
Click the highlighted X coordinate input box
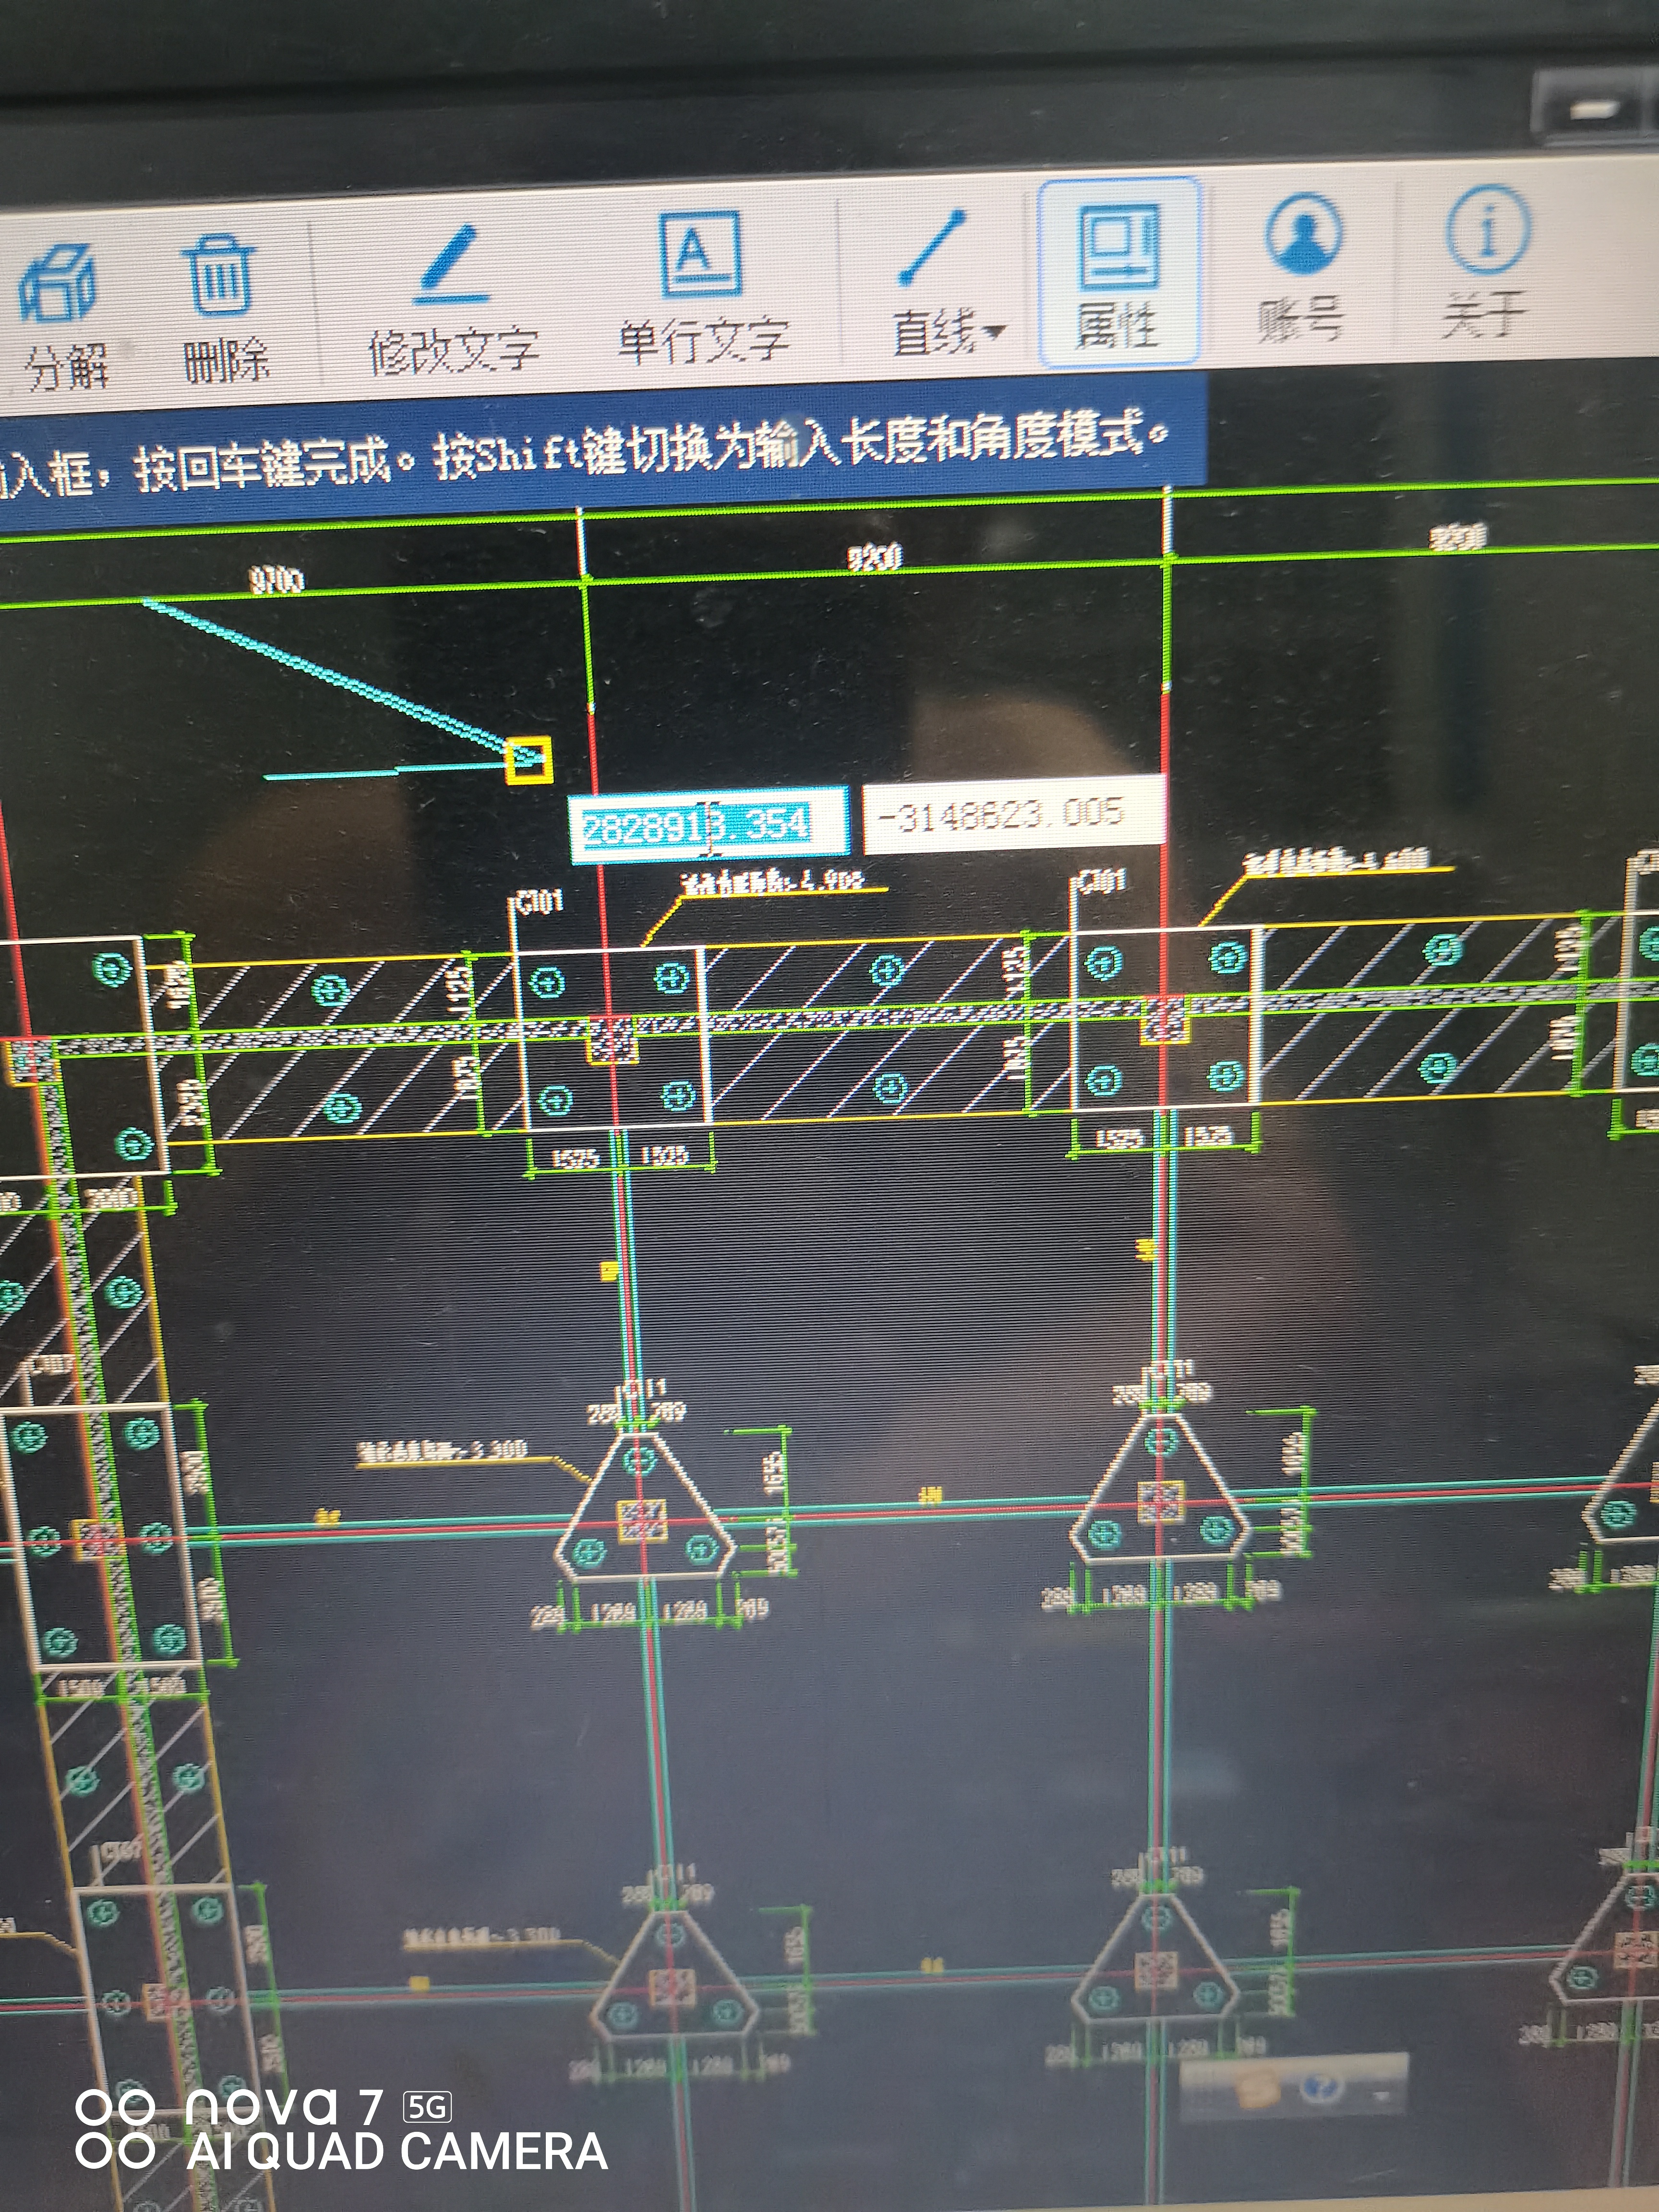[x=708, y=825]
